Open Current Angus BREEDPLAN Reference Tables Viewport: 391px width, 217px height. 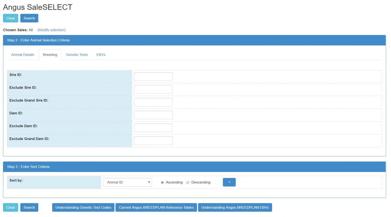tap(156, 207)
